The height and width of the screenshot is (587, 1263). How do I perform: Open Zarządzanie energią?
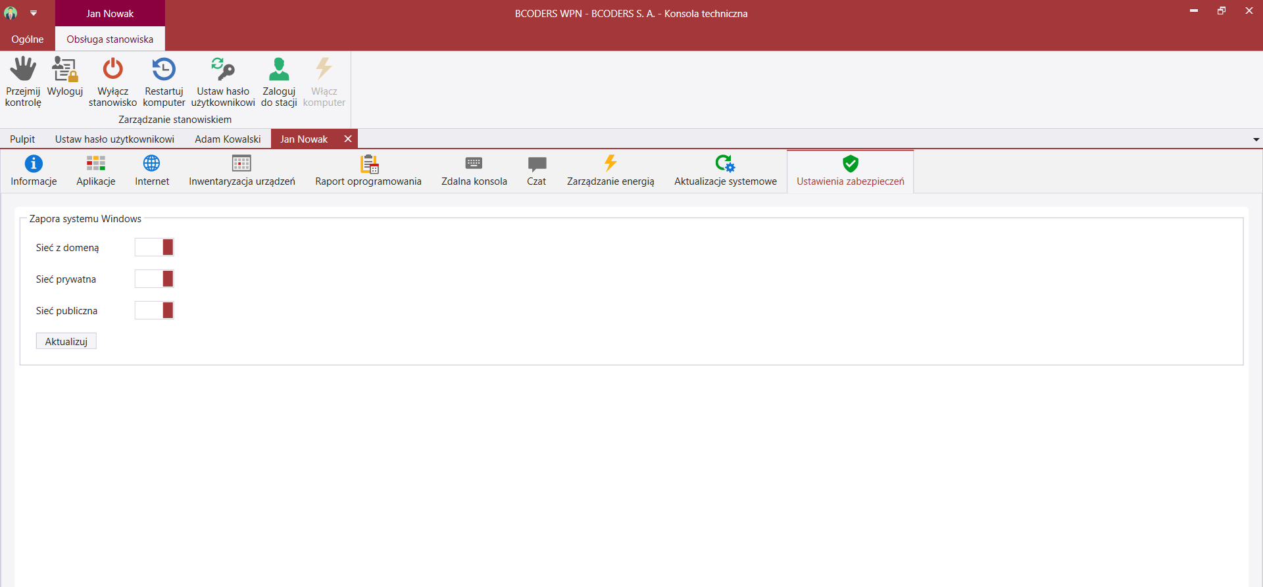coord(610,171)
